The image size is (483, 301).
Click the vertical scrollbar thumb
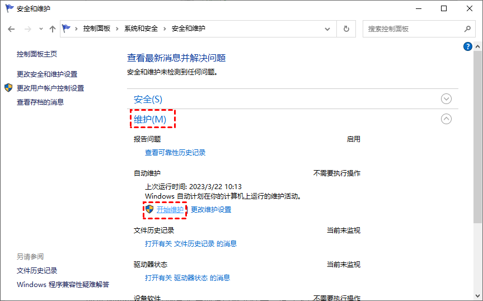pos(477,137)
